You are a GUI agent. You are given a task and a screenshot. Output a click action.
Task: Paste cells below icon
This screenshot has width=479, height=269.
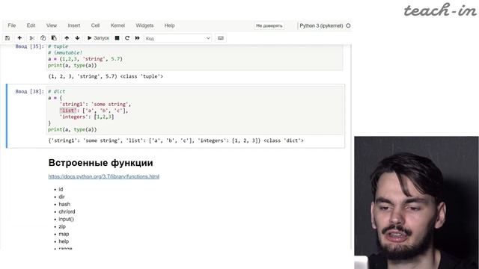pyautogui.click(x=54, y=38)
